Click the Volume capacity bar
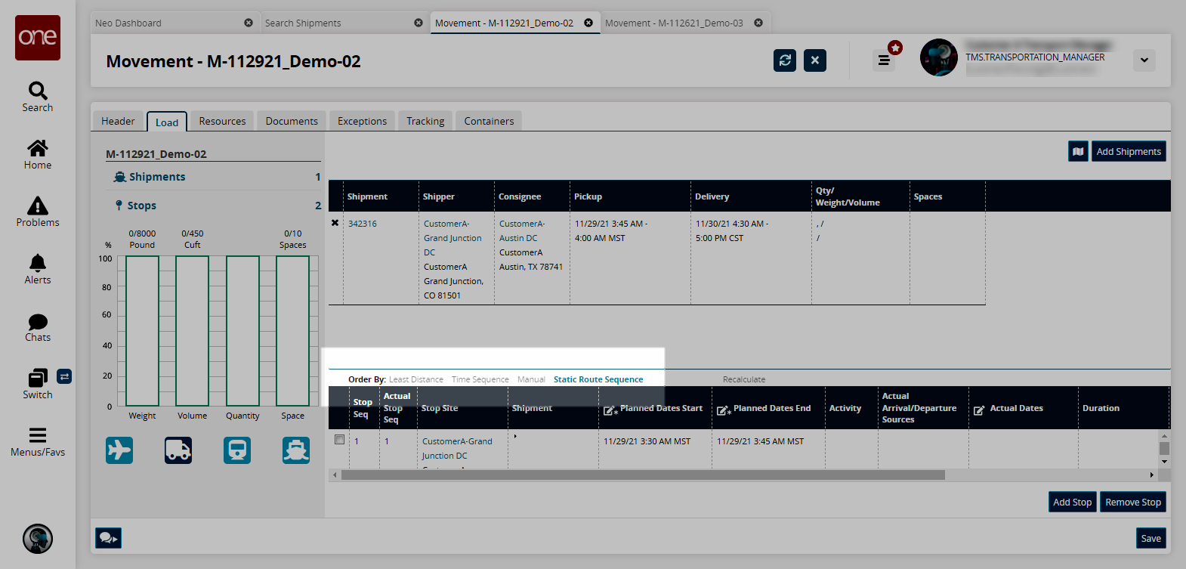Screen dimensions: 1186x569 (x=192, y=331)
